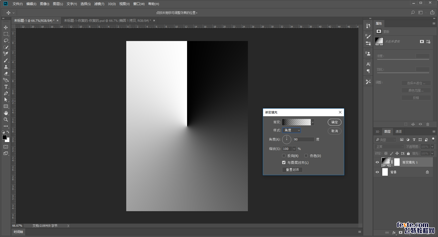Open the gradient picker dropdown arrow
The image size is (438, 237).
click(313, 122)
